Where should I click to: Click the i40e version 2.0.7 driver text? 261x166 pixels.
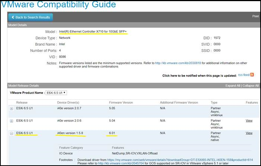coord(69,108)
